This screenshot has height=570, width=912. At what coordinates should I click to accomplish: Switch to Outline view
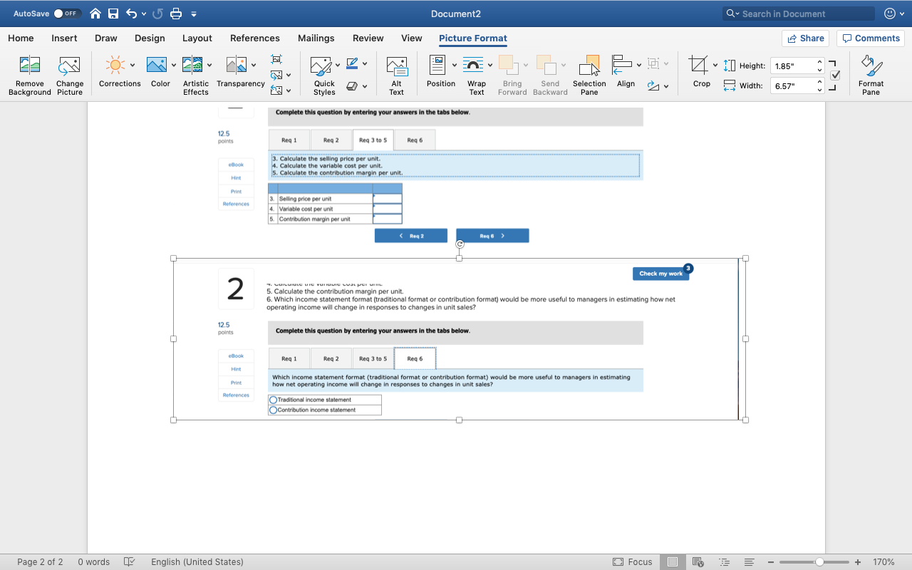pyautogui.click(x=724, y=561)
